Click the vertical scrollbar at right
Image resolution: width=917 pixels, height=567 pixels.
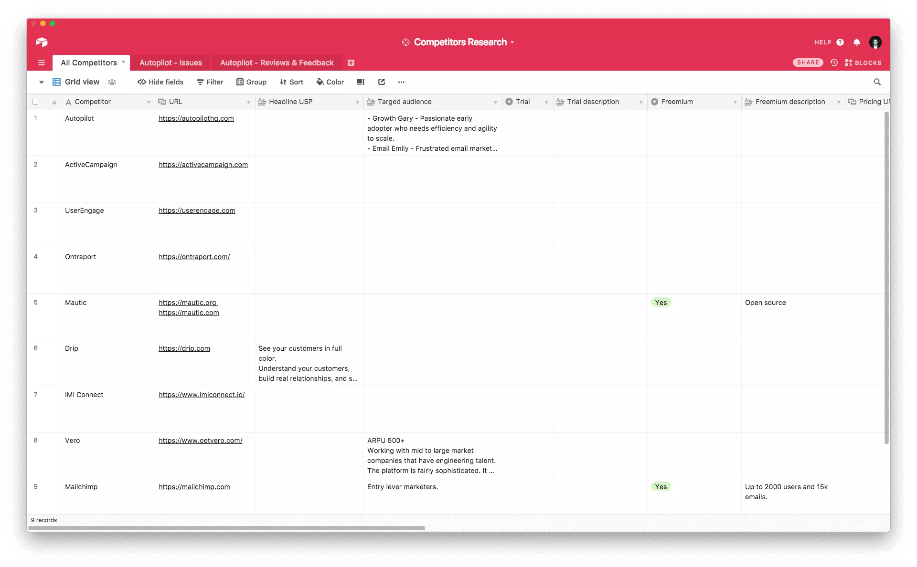click(x=886, y=277)
